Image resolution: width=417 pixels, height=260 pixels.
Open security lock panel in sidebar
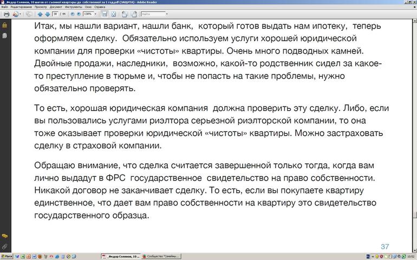pos(4,25)
